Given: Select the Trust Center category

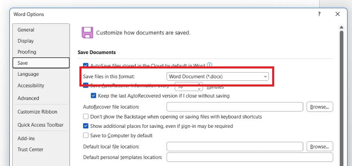Looking at the screenshot, I should (x=30, y=150).
